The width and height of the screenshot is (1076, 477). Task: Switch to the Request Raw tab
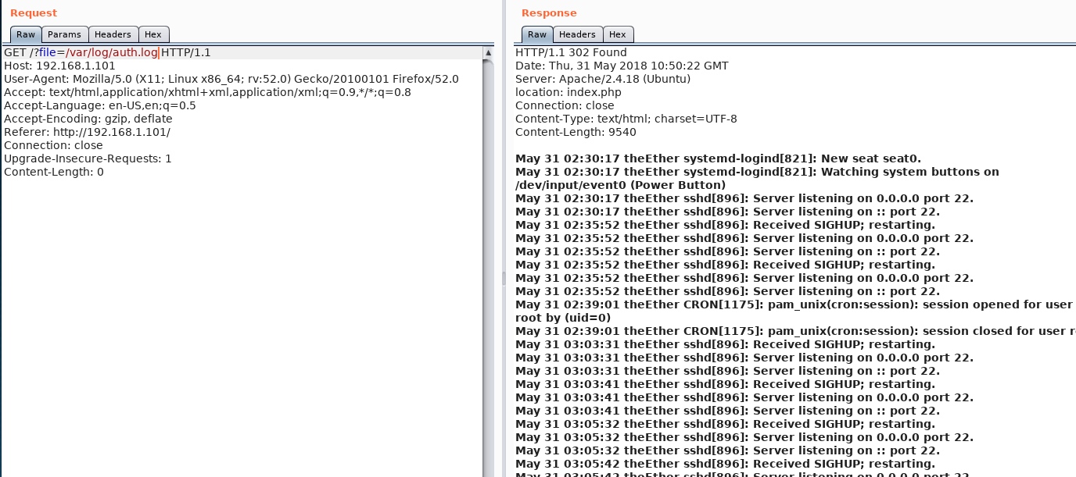pos(26,34)
